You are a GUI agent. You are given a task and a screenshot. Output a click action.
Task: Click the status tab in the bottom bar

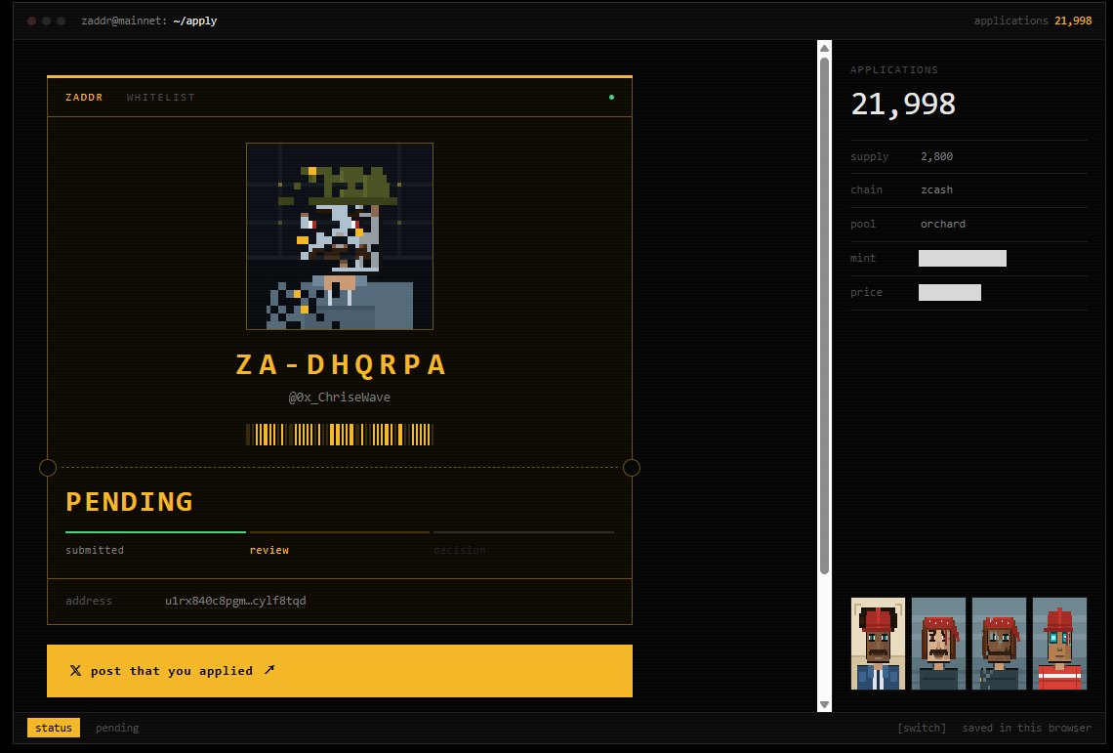pos(54,728)
